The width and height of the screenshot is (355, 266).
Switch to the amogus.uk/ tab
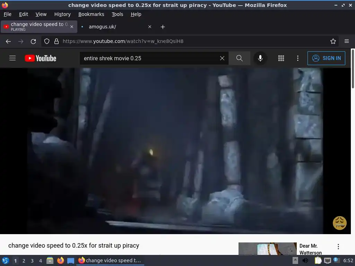[115, 27]
